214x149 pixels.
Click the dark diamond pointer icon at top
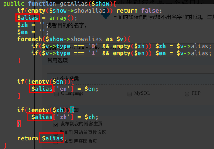[x=106, y=15]
